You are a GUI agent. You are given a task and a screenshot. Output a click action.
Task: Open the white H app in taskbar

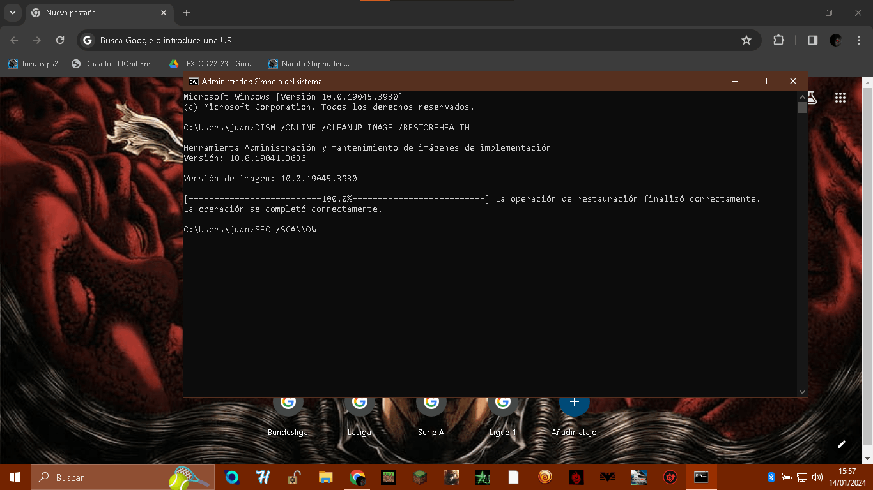(263, 477)
